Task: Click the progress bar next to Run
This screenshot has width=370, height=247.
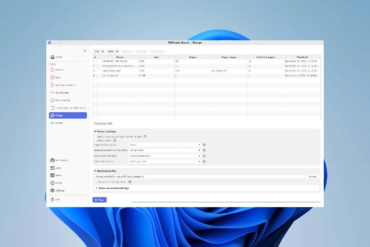Action: 226,202
